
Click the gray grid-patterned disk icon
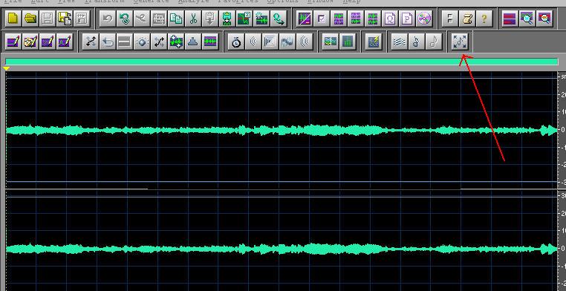(82, 19)
